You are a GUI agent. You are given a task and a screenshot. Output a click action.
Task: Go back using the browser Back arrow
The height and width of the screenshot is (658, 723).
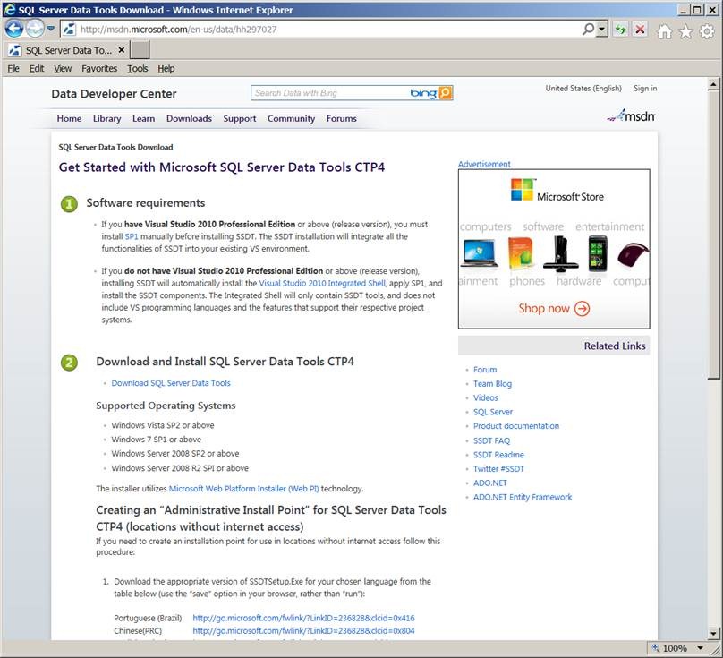tap(14, 29)
